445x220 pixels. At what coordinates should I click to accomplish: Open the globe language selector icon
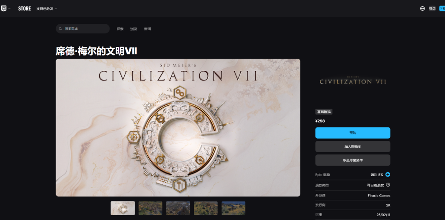click(x=422, y=9)
